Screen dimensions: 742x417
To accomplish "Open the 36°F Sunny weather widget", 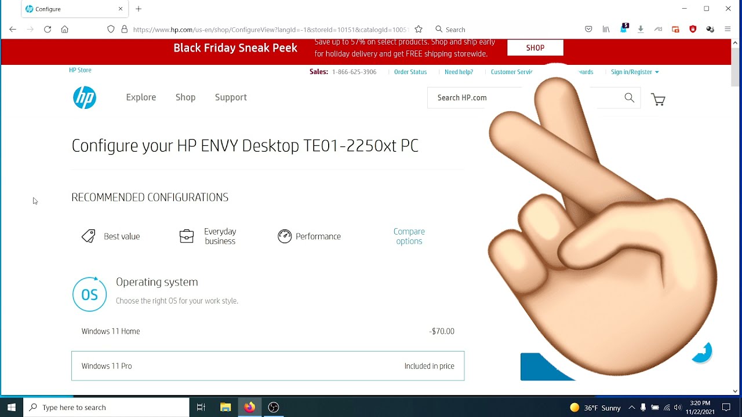I will 595,408.
